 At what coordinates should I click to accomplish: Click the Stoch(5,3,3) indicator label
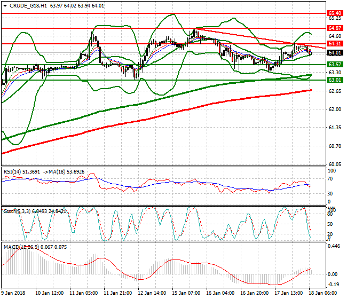coord(17,211)
